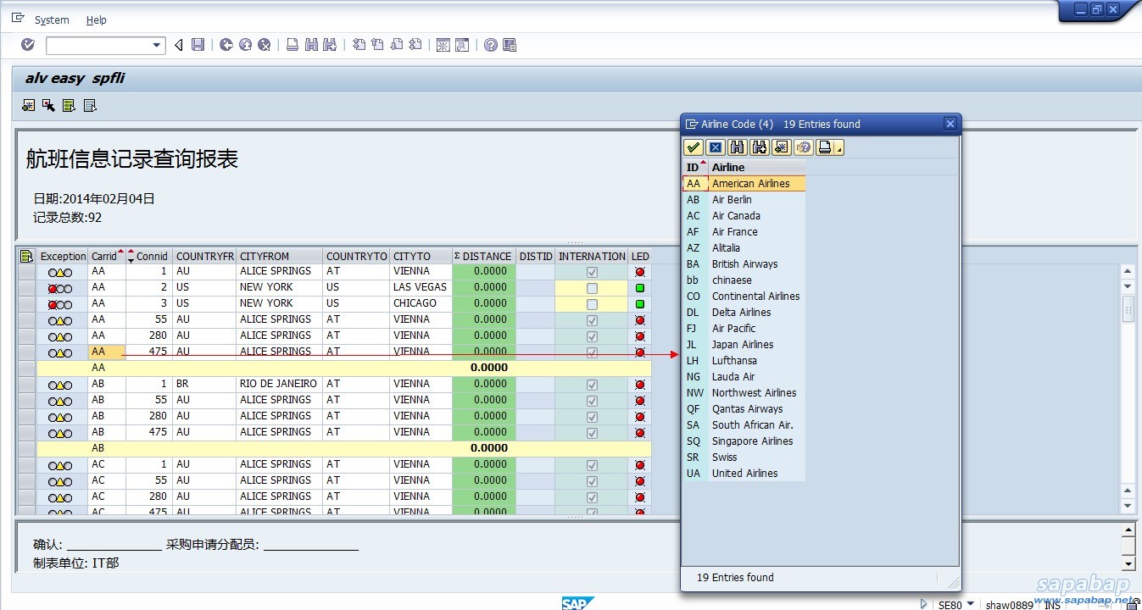Toggle INTERNATION checkbox in AB Connid 55 row

coord(592,401)
